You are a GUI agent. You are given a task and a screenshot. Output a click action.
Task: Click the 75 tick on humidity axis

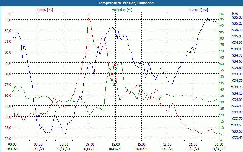222,45
